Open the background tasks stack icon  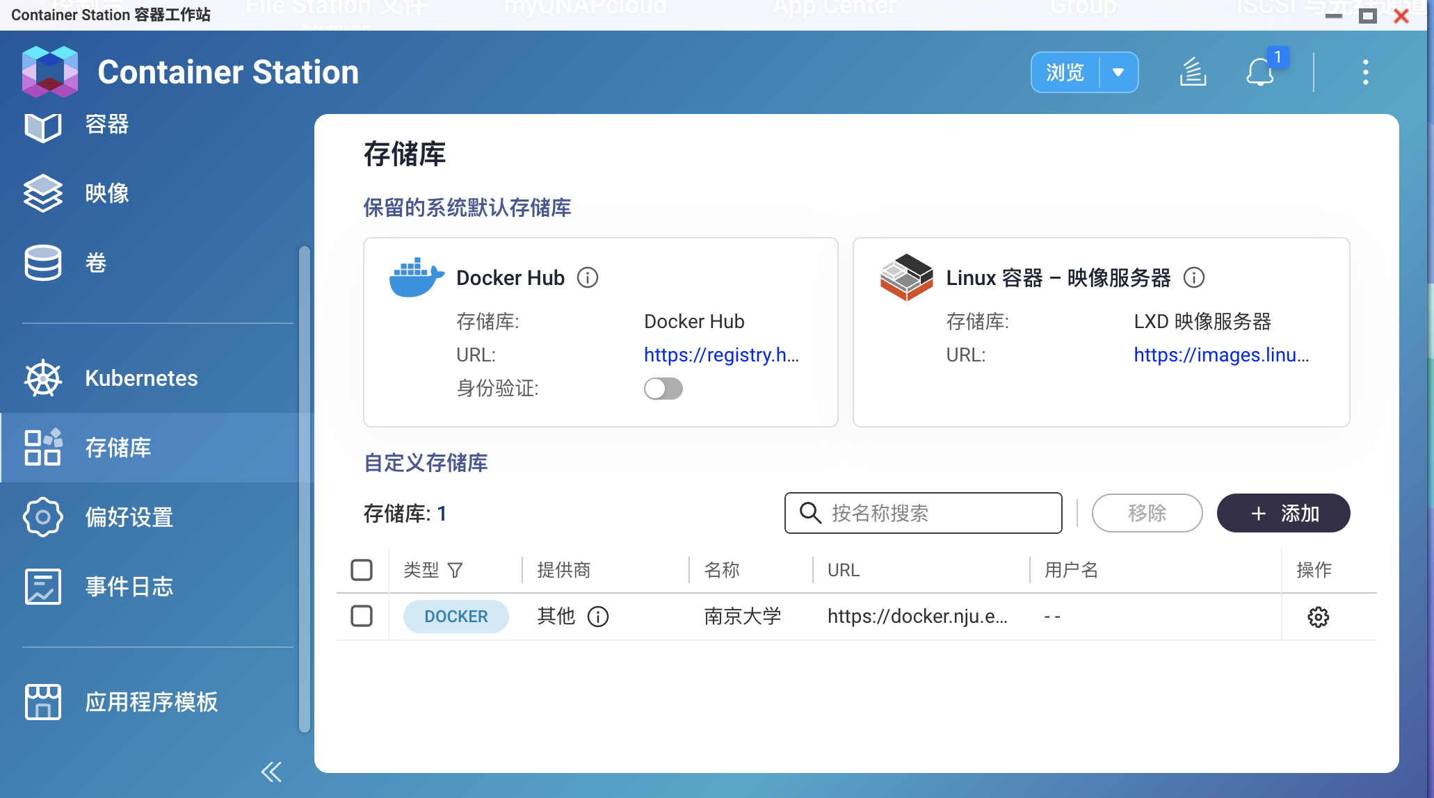pyautogui.click(x=1193, y=72)
